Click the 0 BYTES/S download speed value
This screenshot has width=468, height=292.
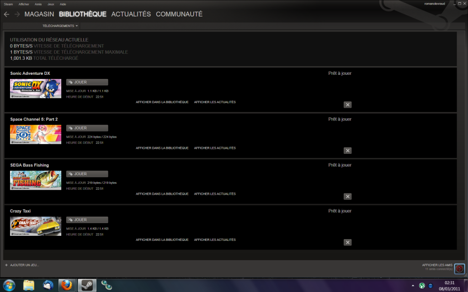point(21,46)
